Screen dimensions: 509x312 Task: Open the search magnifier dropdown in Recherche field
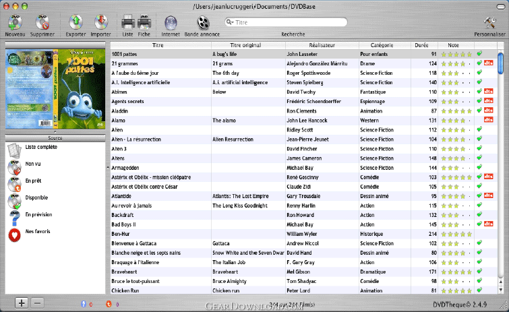pyautogui.click(x=230, y=22)
